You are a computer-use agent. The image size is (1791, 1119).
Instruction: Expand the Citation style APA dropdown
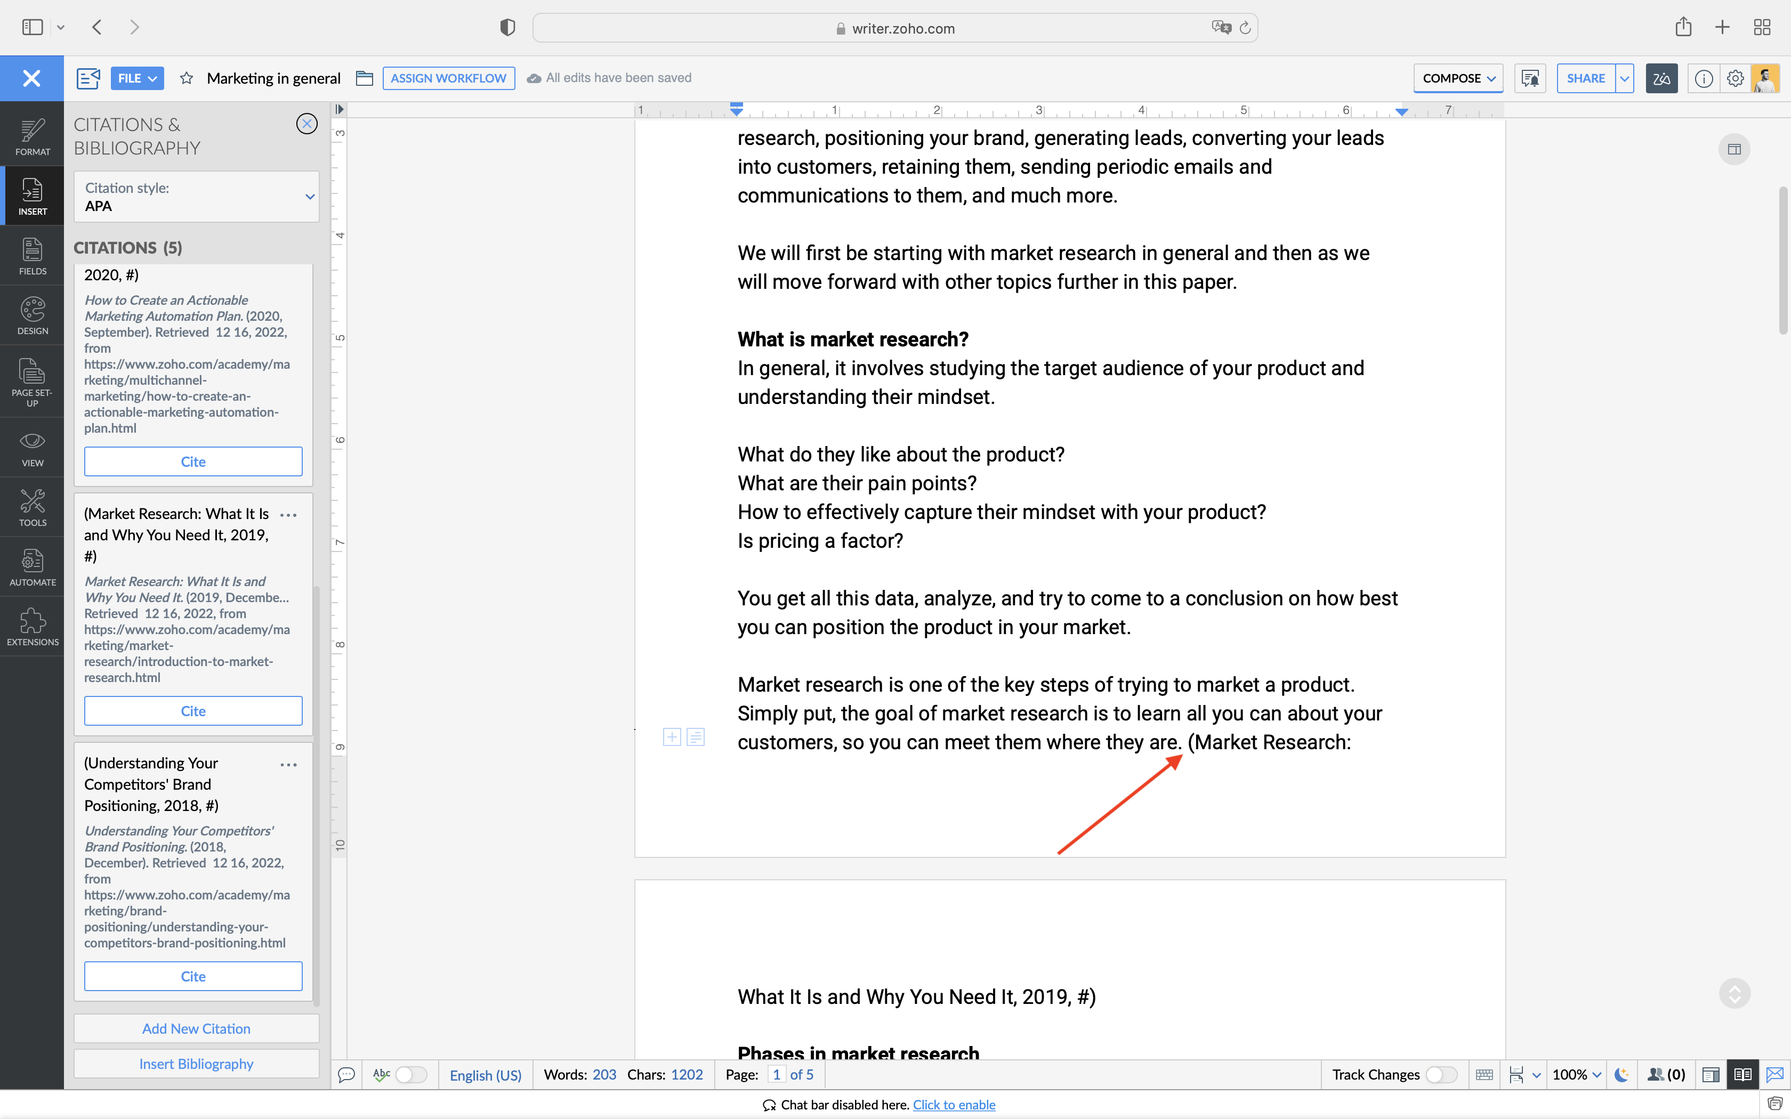(196, 197)
